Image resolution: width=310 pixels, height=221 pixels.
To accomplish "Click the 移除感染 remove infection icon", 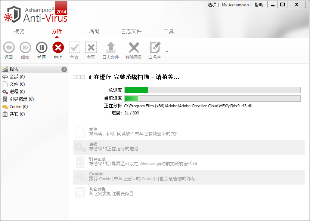I will coord(134,47).
